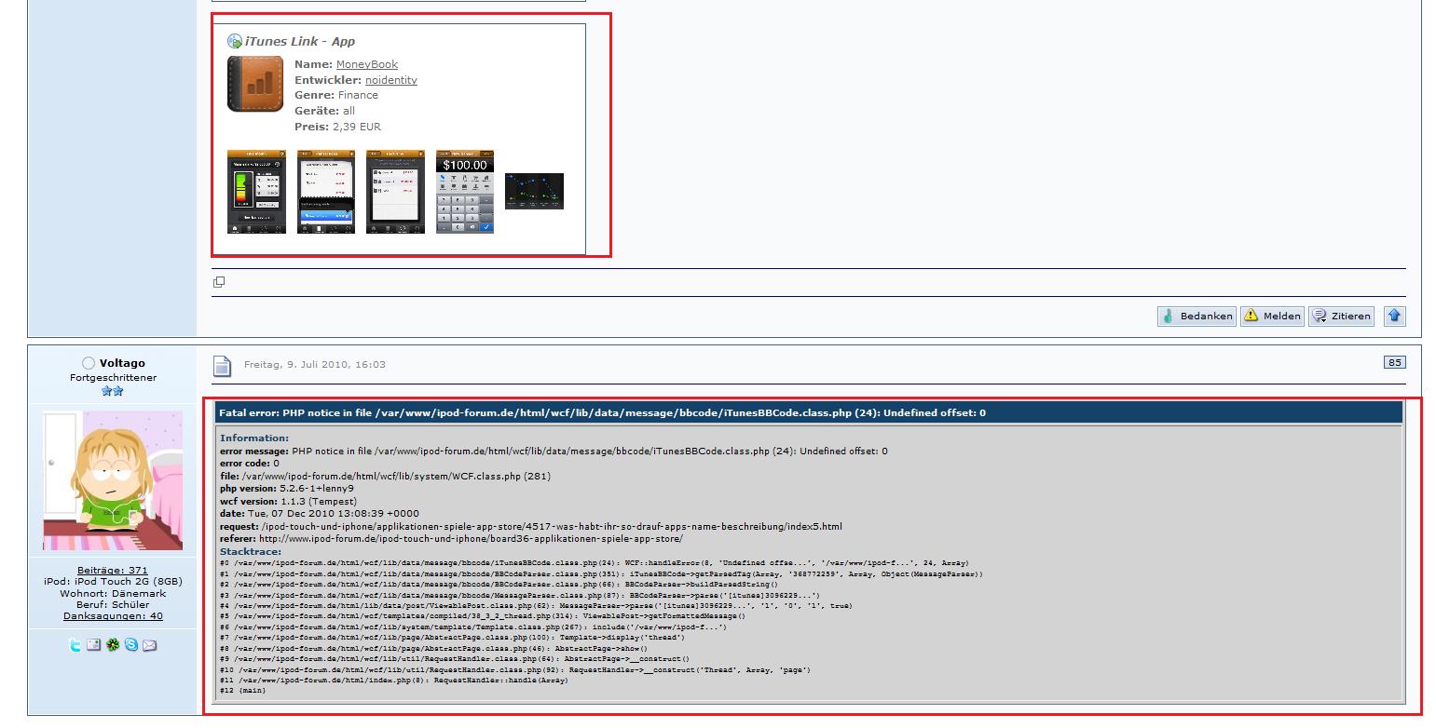Click Voltago's offline status indicator
Screen dimensions: 1436x728
click(x=89, y=363)
